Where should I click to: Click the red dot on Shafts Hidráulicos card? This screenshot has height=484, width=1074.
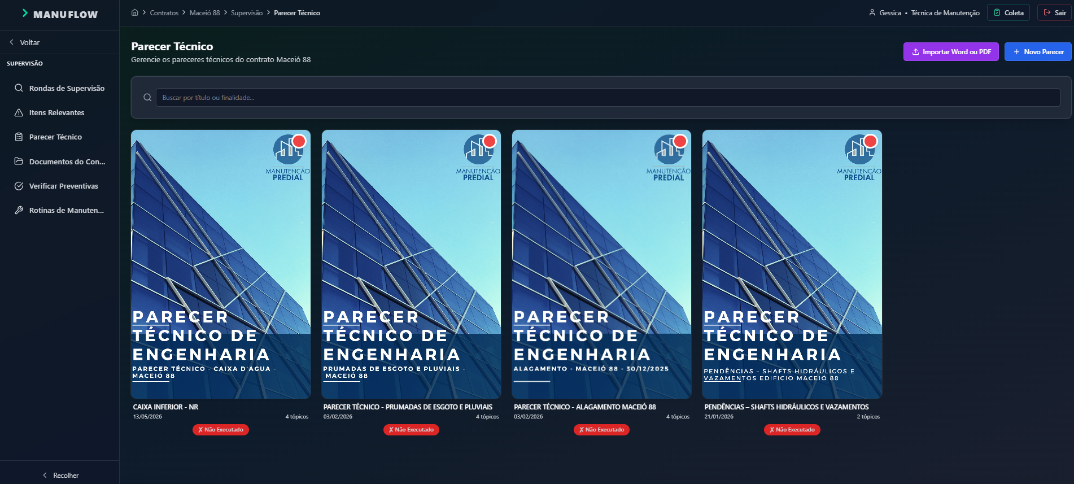(871, 141)
